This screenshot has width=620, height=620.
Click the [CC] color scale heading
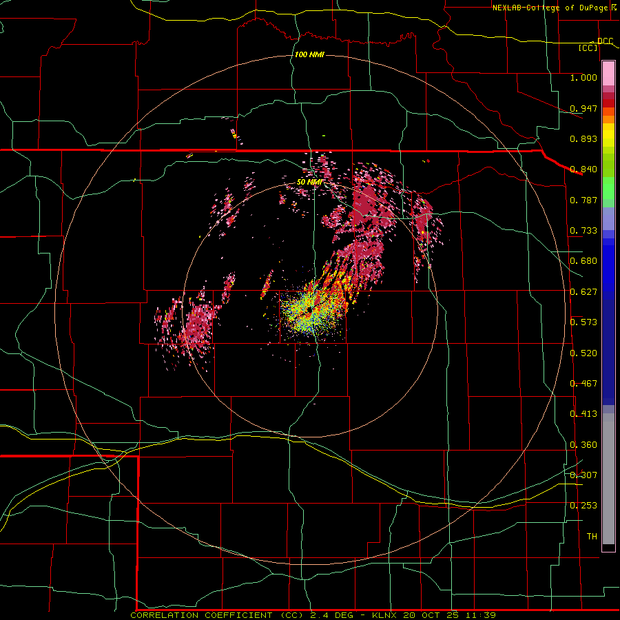click(588, 48)
